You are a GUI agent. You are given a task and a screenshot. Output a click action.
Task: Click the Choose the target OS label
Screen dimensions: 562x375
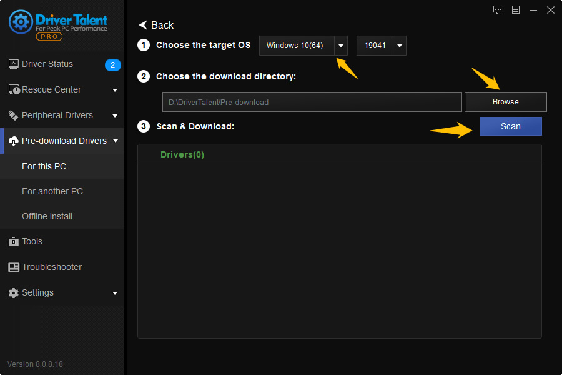click(203, 45)
